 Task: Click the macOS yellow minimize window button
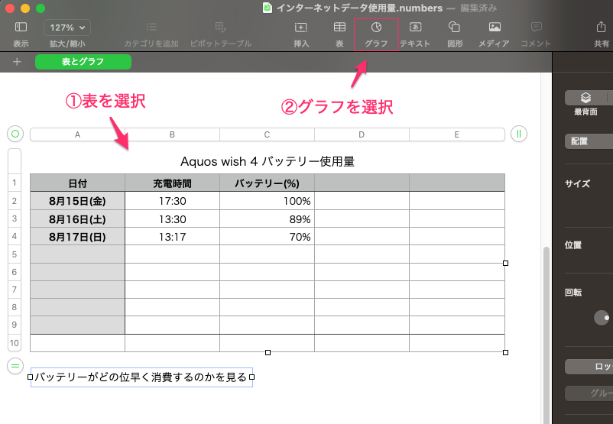click(x=25, y=8)
